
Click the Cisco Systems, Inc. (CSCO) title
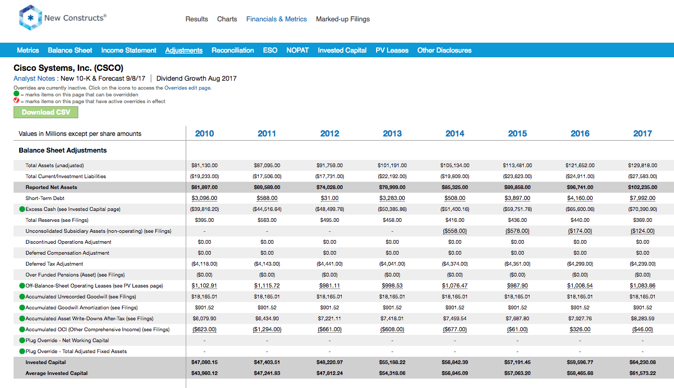click(68, 68)
